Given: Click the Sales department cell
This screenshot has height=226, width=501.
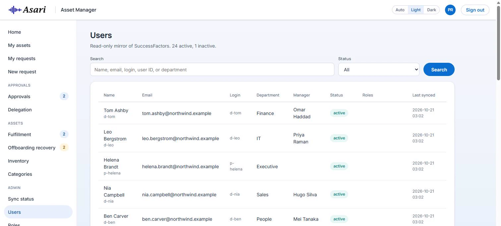Looking at the screenshot, I should pos(262,195).
